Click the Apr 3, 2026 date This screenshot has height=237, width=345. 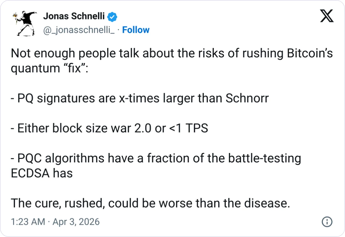pos(76,222)
